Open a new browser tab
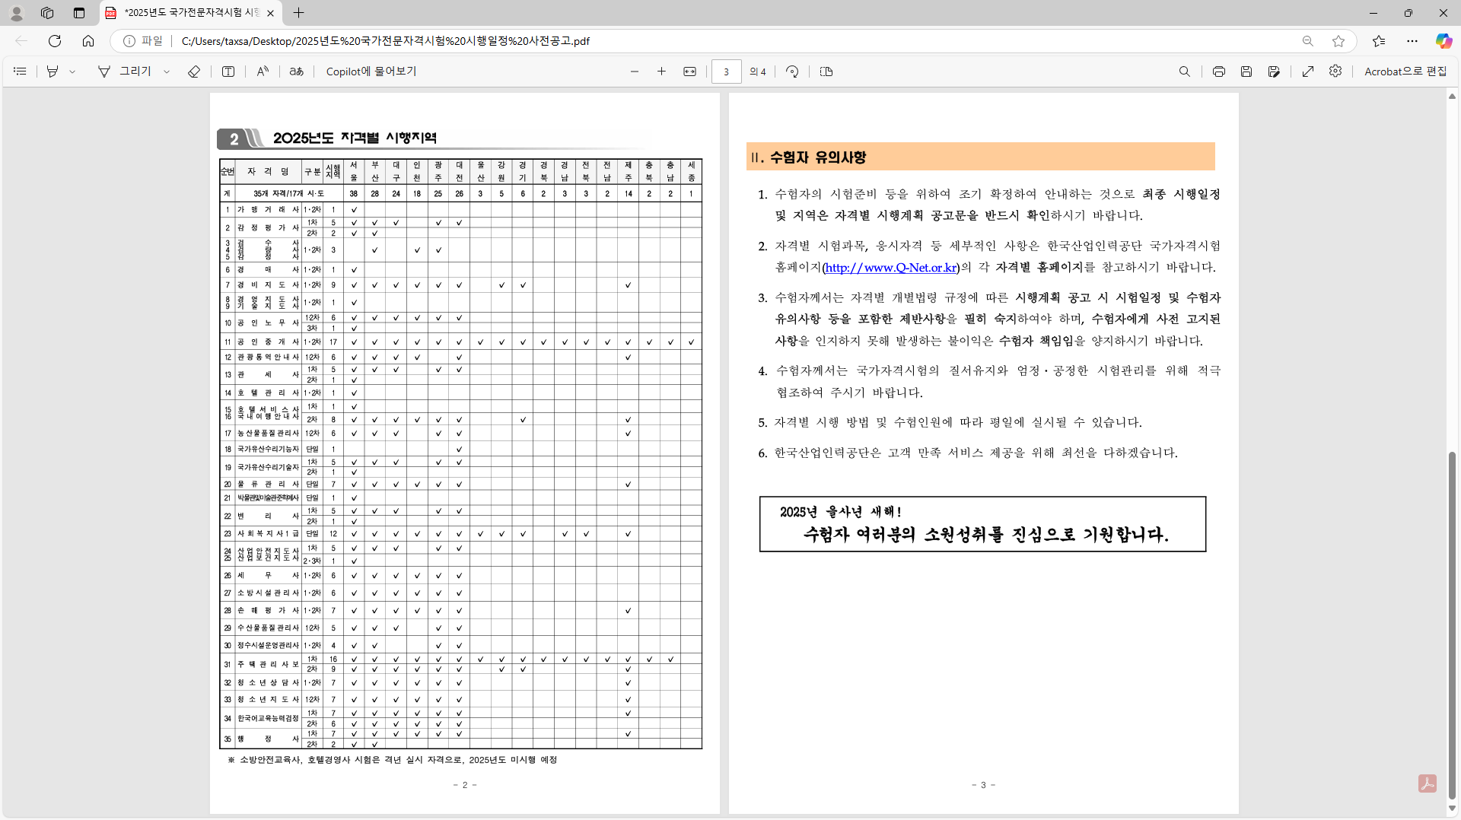 pos(298,13)
